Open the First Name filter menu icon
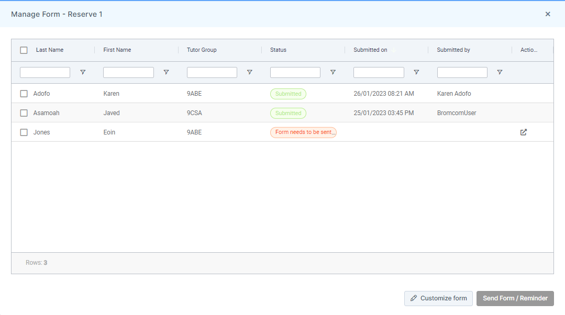Viewport: 565px width, 315px height. click(166, 72)
